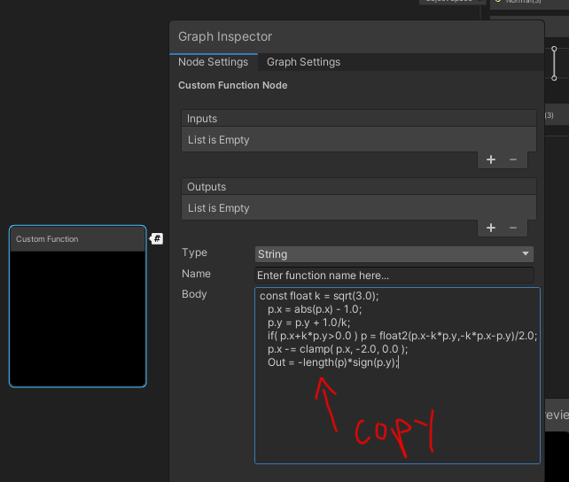
Task: Click 'List is Empty' under Inputs
Action: coord(218,140)
